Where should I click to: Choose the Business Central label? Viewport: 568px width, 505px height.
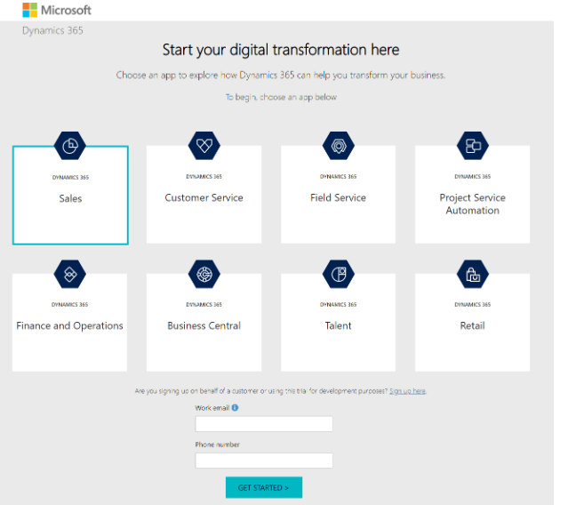click(x=204, y=325)
